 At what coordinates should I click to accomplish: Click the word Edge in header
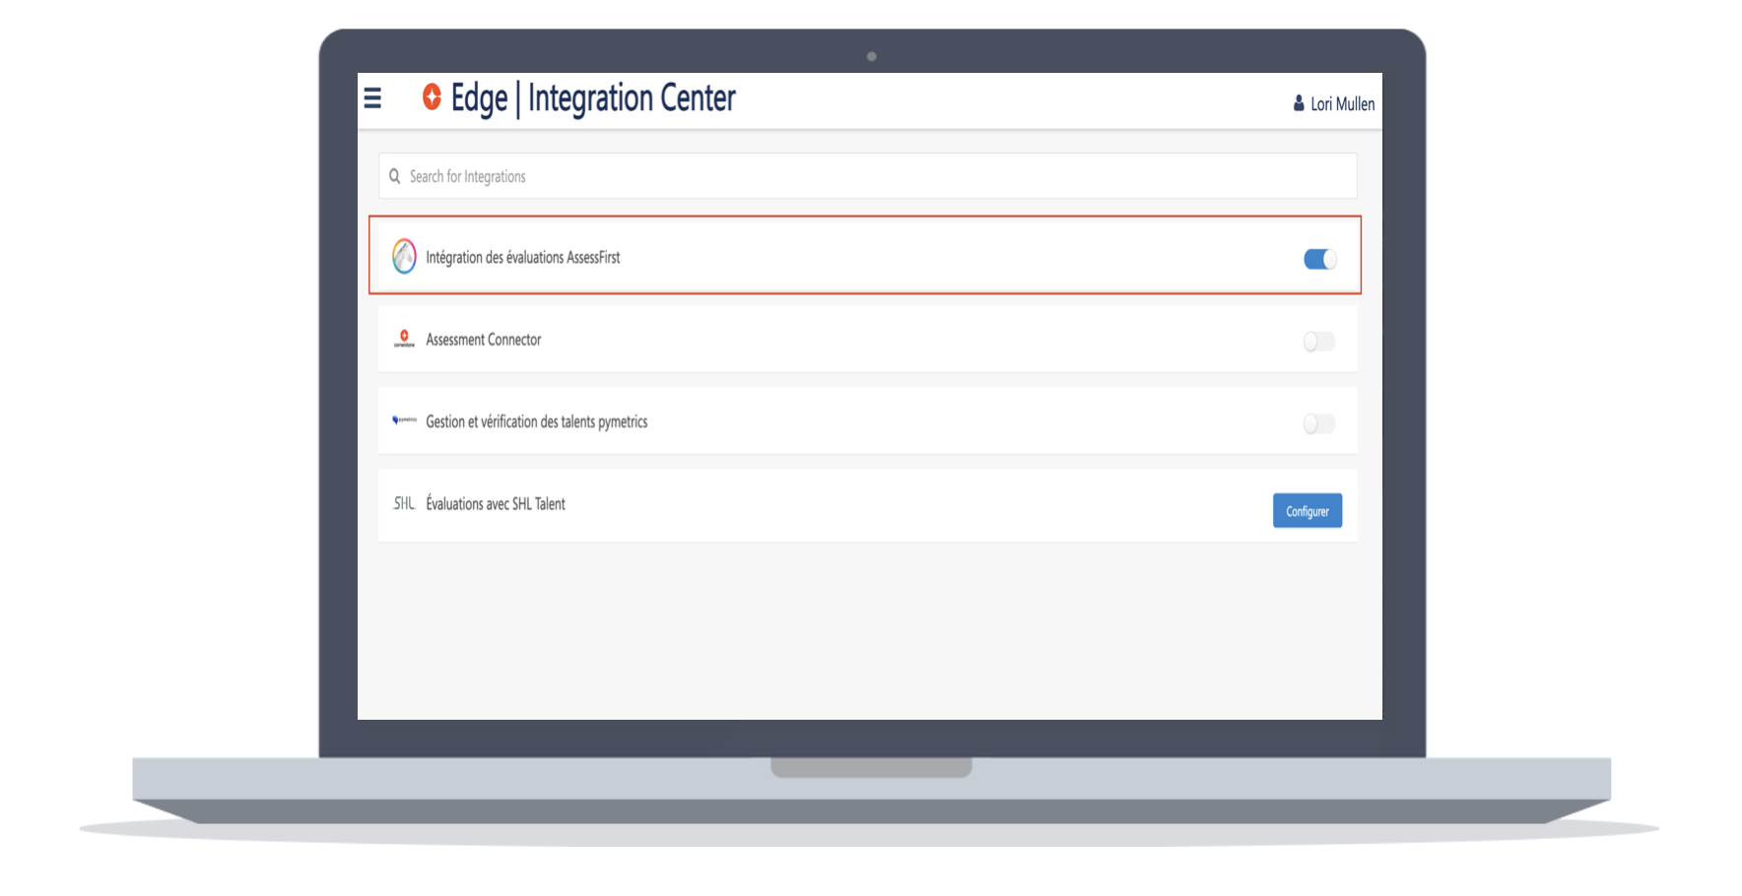tap(479, 98)
